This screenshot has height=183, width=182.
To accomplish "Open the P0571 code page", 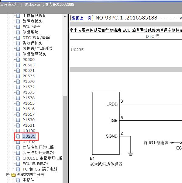I will tap(29, 71).
